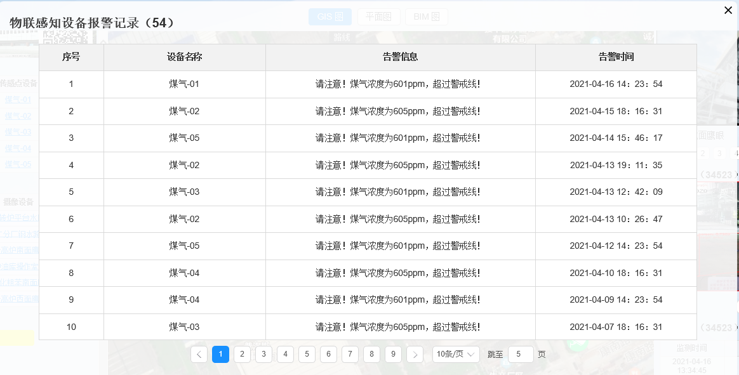Click timestamp 2021-04-12 14:23:54
The image size is (739, 375).
[616, 246]
